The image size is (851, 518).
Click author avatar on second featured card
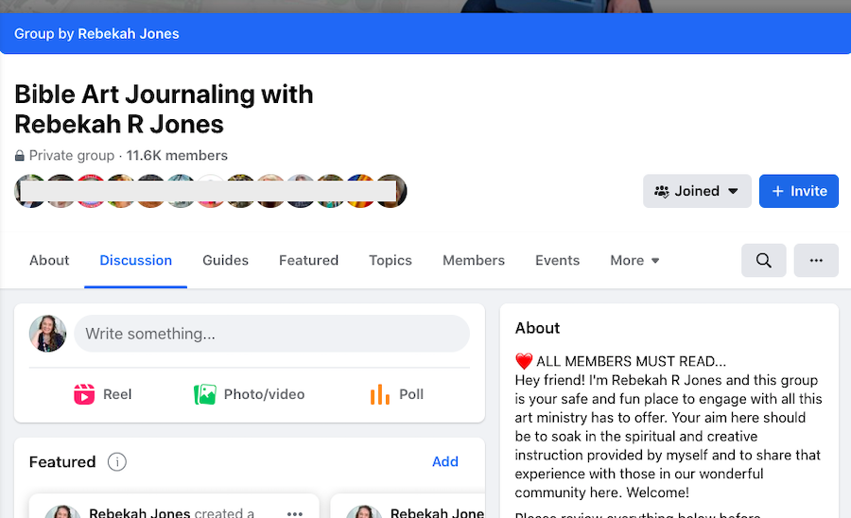point(364,511)
